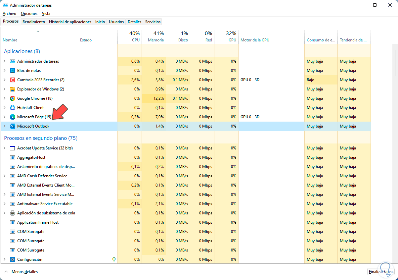Open the Vista menu
Viewport: 398px width, 280px height.
coord(46,14)
